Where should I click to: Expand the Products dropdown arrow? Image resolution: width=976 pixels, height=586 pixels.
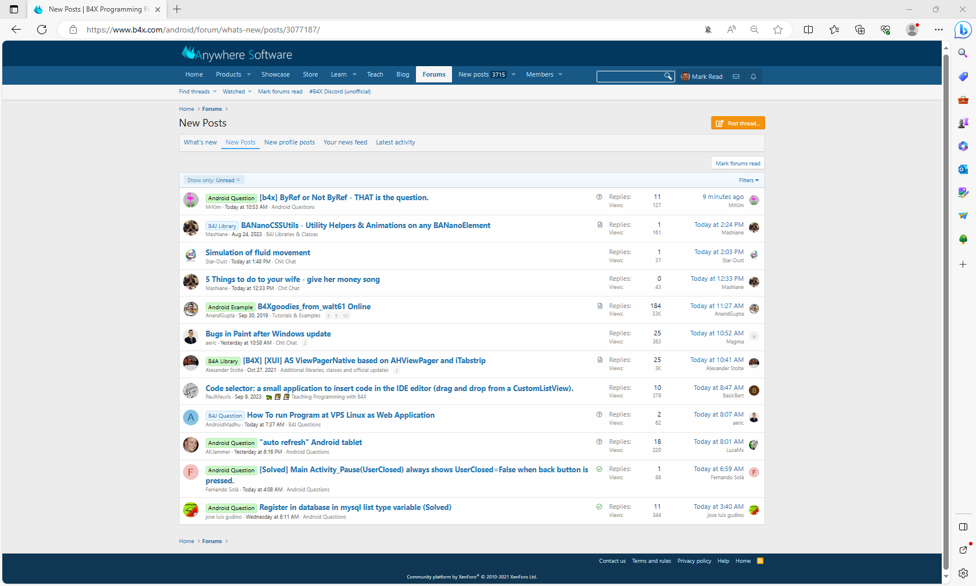click(x=249, y=74)
